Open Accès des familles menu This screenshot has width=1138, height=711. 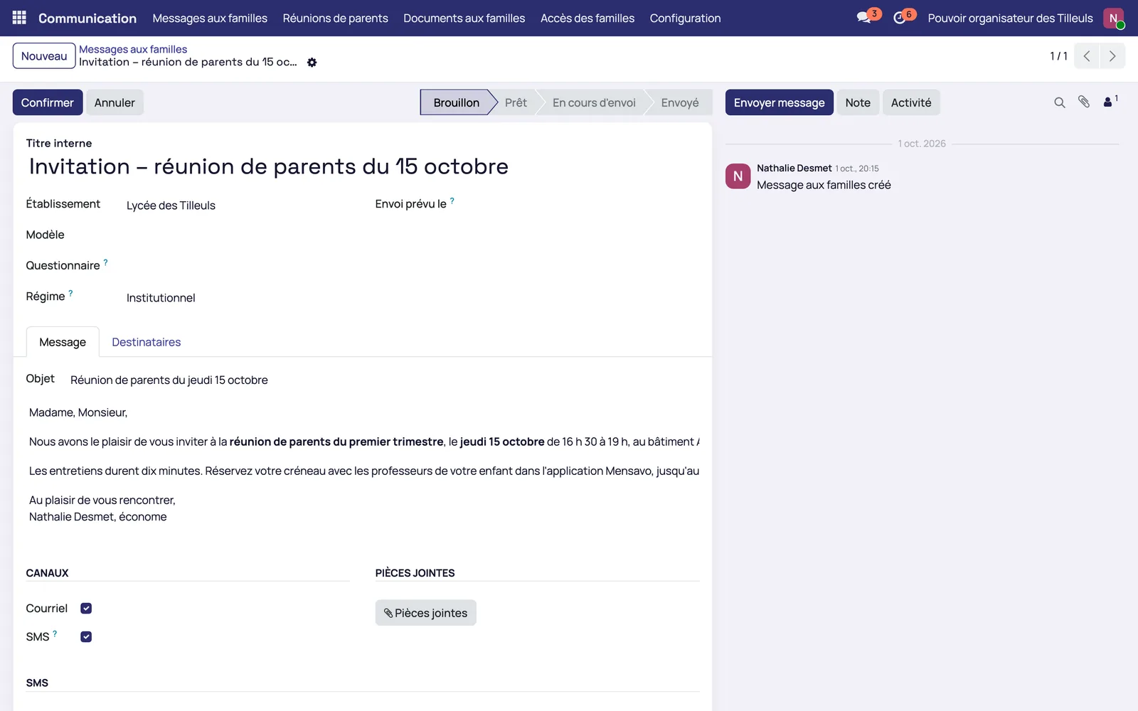tap(587, 18)
